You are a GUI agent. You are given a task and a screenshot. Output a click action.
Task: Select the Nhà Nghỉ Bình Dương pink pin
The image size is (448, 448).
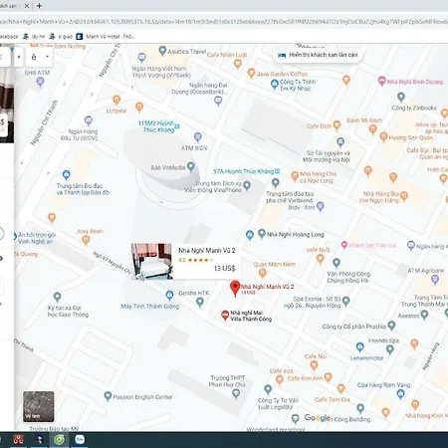[382, 81]
